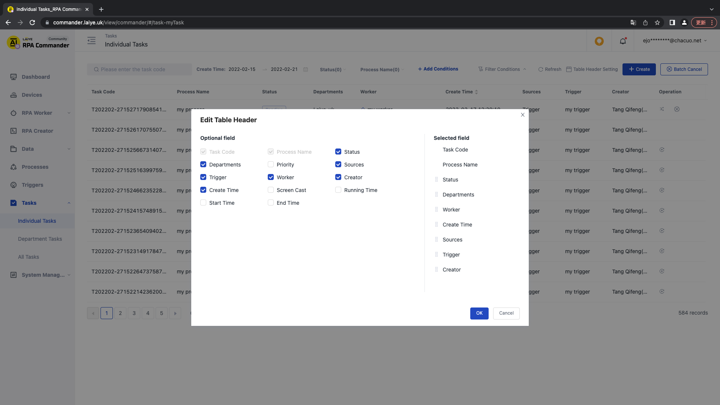
Task: Click Add Conditions link
Action: tap(438, 69)
